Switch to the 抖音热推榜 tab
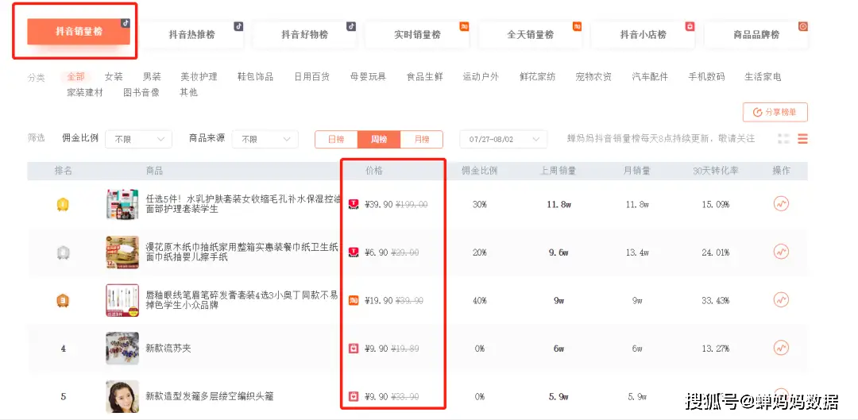The height and width of the screenshot is (420, 858). (x=191, y=34)
